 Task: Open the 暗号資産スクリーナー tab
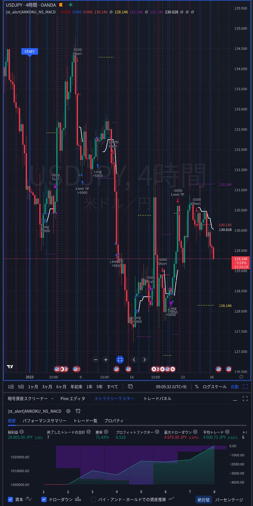point(28,398)
